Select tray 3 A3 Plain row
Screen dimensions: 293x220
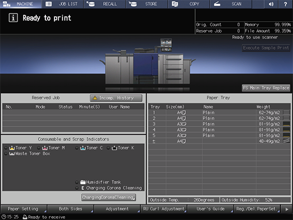tap(219, 124)
